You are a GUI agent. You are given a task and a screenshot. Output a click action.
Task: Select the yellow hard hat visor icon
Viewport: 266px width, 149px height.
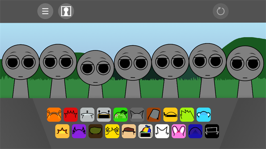(x=170, y=114)
